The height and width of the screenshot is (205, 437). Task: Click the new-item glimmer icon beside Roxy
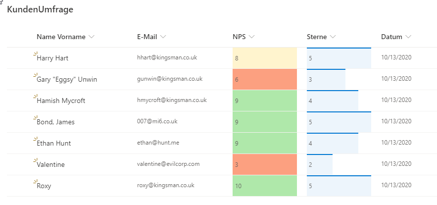pos(35,182)
